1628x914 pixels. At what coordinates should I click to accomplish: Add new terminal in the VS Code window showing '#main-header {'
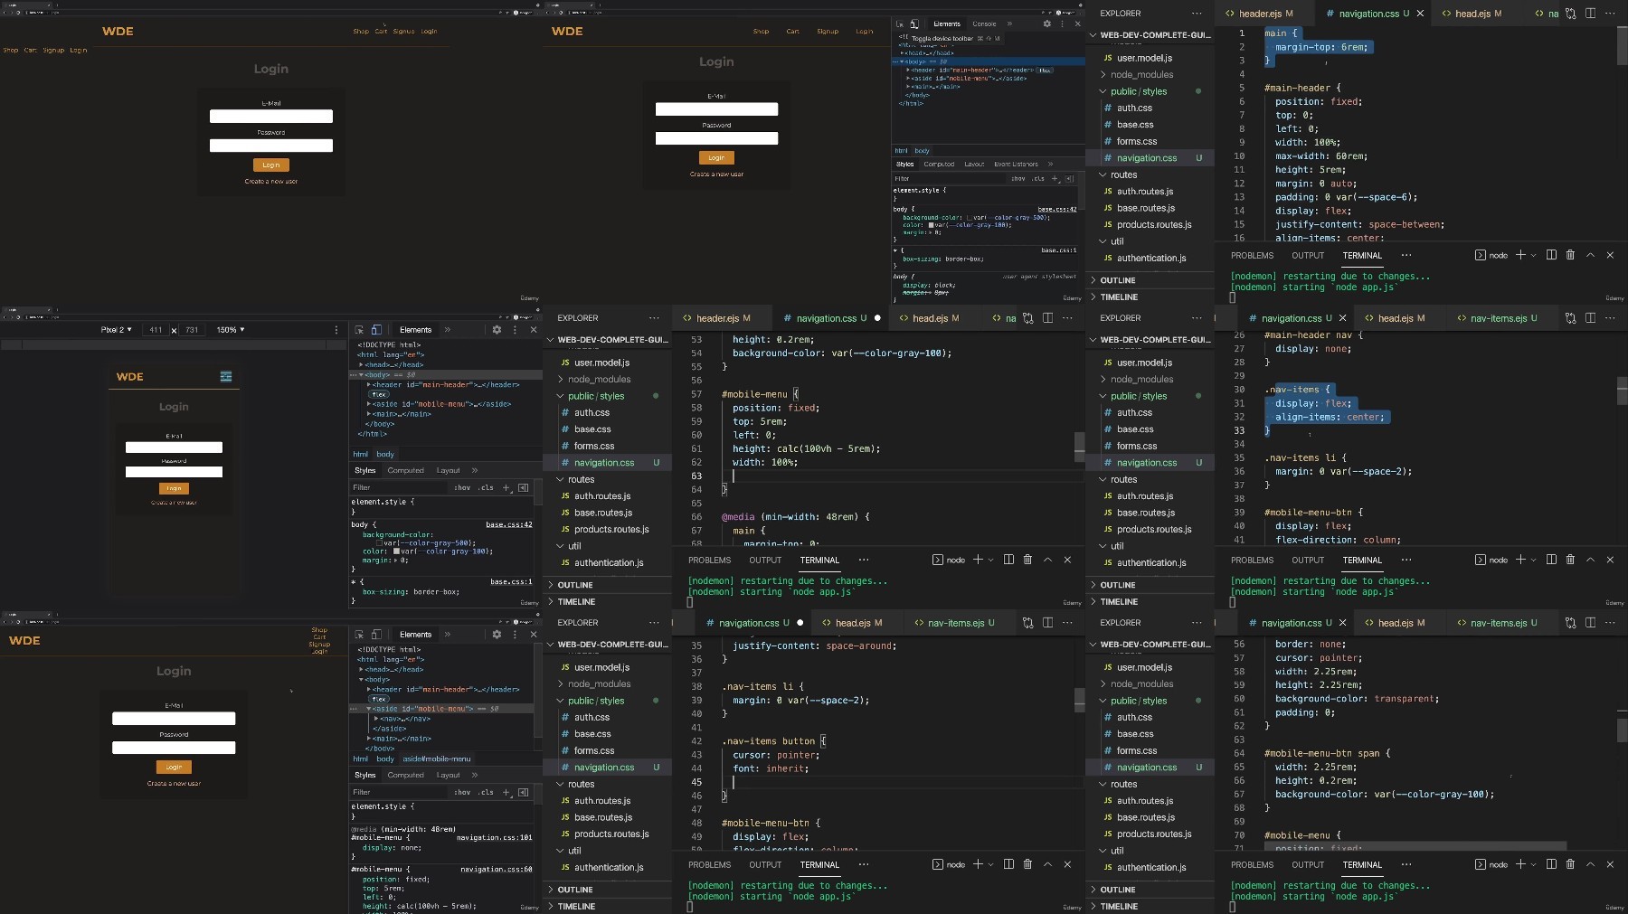(1520, 255)
